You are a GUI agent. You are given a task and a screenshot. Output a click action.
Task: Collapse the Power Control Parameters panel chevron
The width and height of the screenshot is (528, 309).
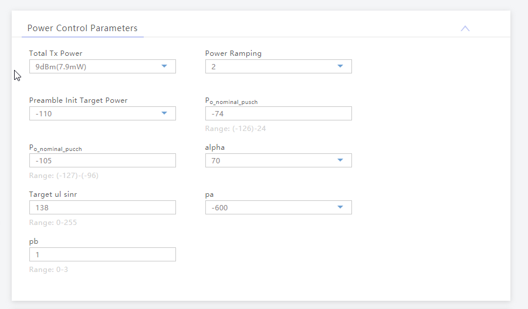(465, 28)
